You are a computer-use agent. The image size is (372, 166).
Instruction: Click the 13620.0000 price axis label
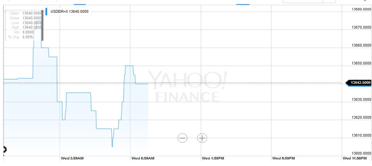tap(361, 118)
